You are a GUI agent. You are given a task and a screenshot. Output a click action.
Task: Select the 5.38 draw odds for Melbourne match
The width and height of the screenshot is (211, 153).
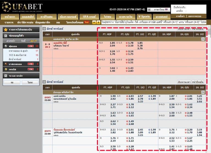coord(140,46)
